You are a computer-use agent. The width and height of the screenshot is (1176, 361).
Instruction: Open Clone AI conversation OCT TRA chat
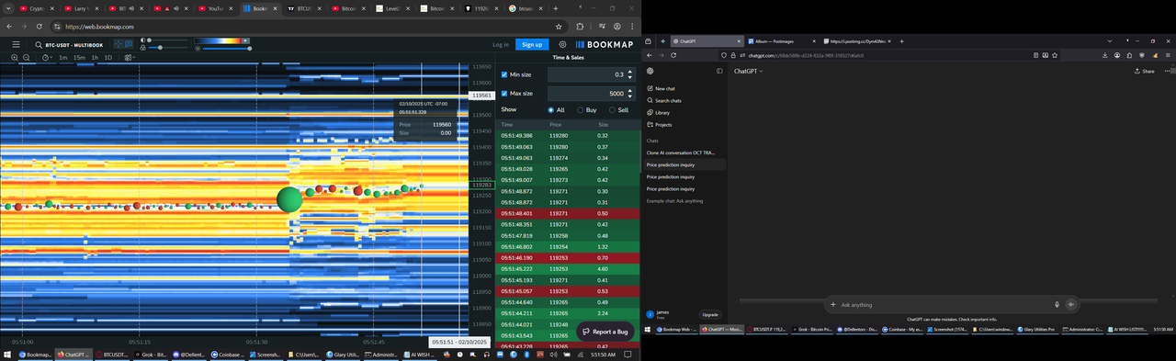point(681,152)
